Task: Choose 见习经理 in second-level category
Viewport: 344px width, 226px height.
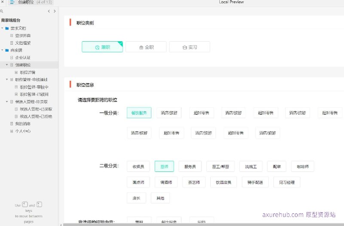Action: tap(287, 182)
